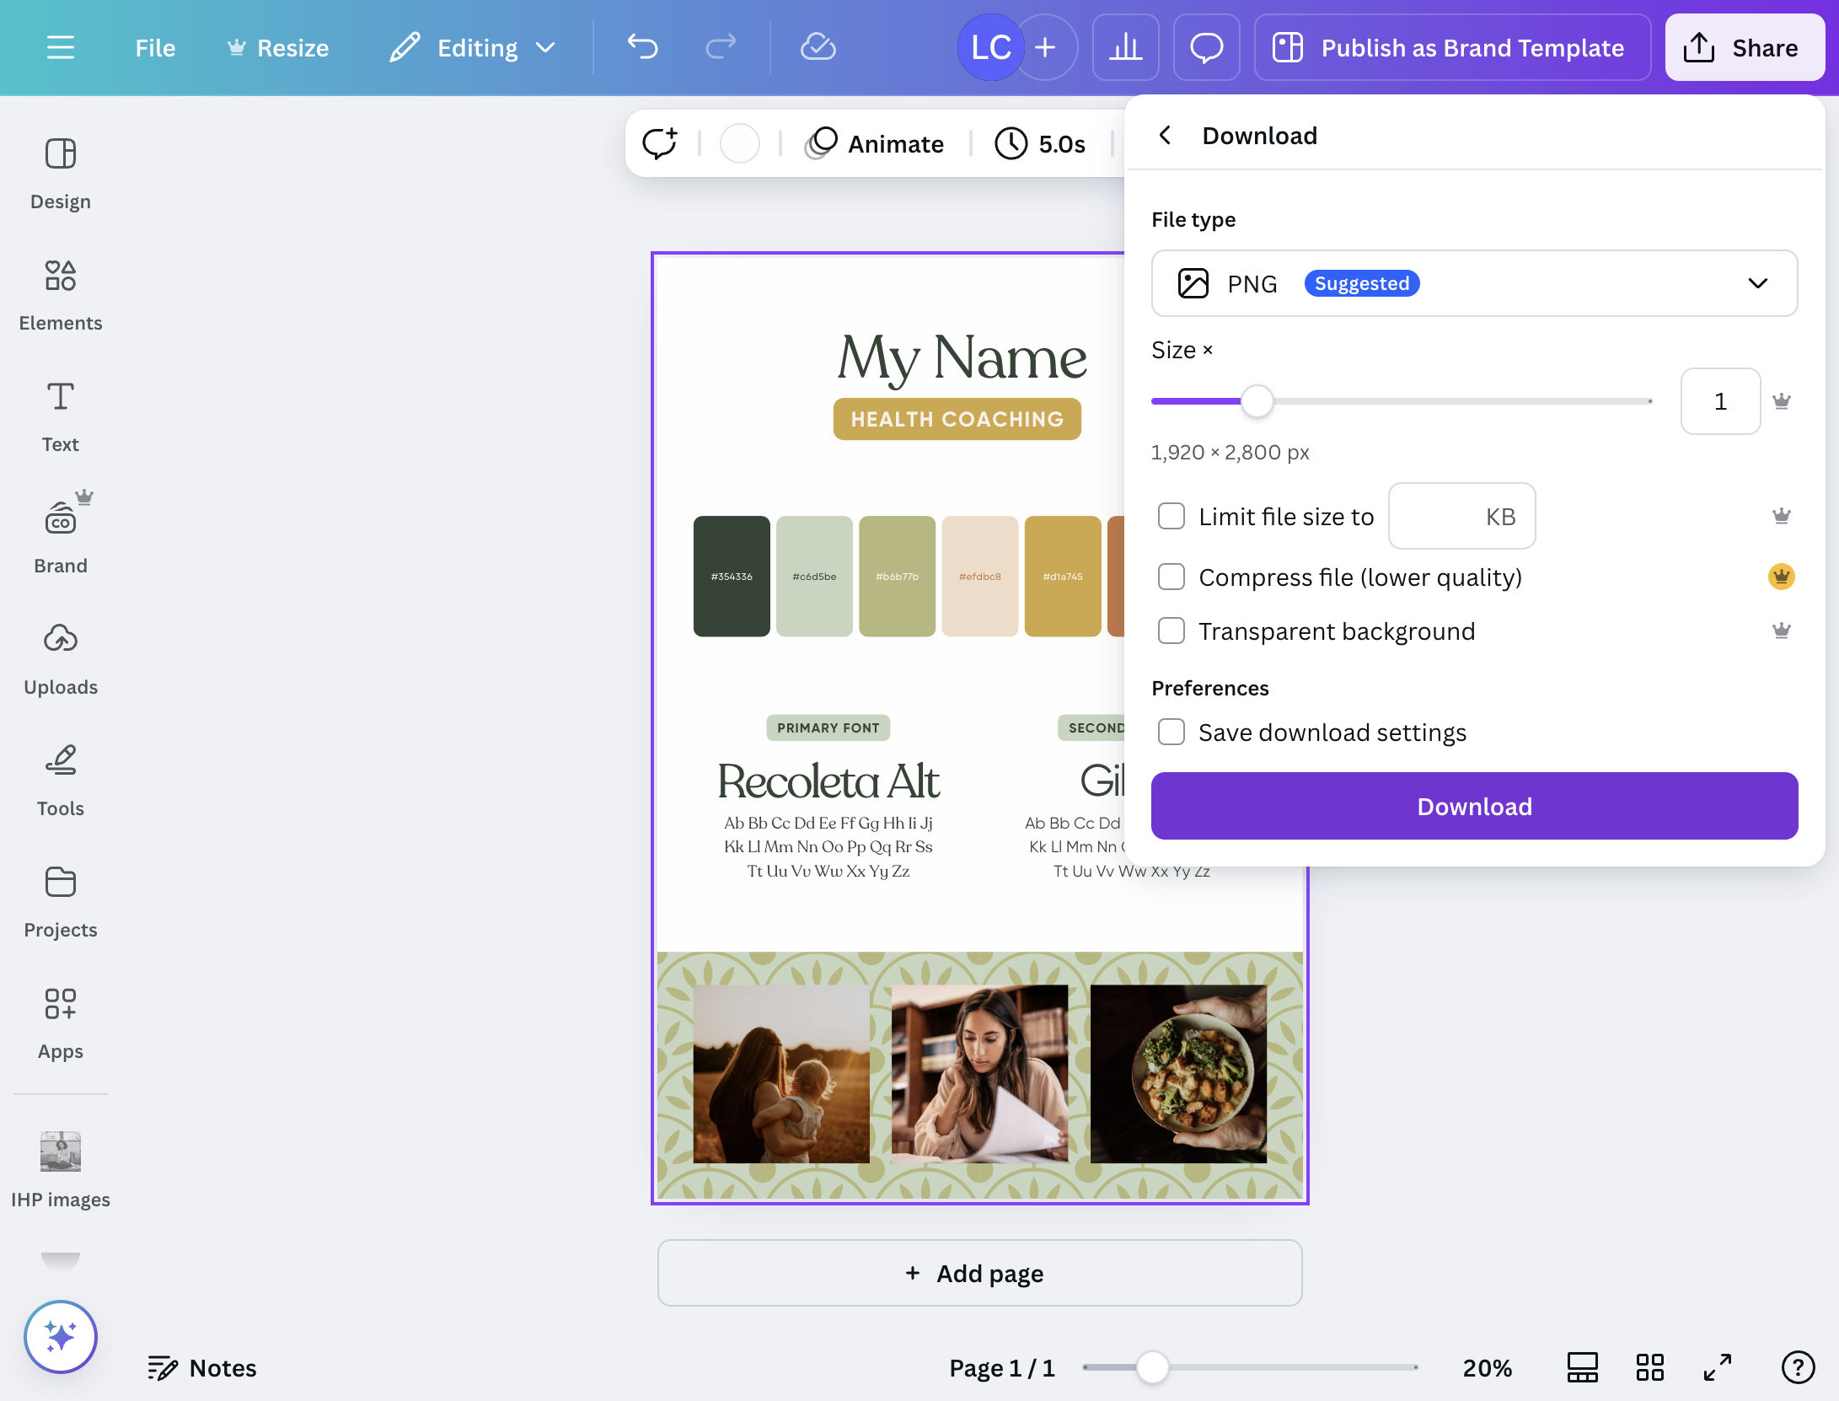Open the Notes panel
The image size is (1839, 1401).
tap(202, 1367)
